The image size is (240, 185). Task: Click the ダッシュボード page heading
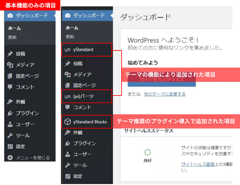click(x=145, y=17)
